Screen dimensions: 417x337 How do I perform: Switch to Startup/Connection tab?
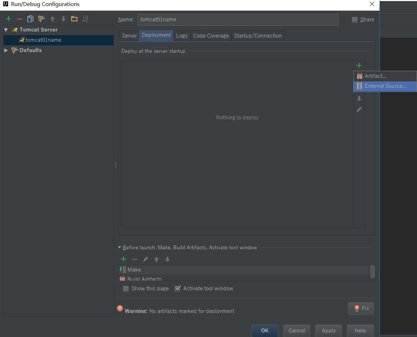click(258, 36)
